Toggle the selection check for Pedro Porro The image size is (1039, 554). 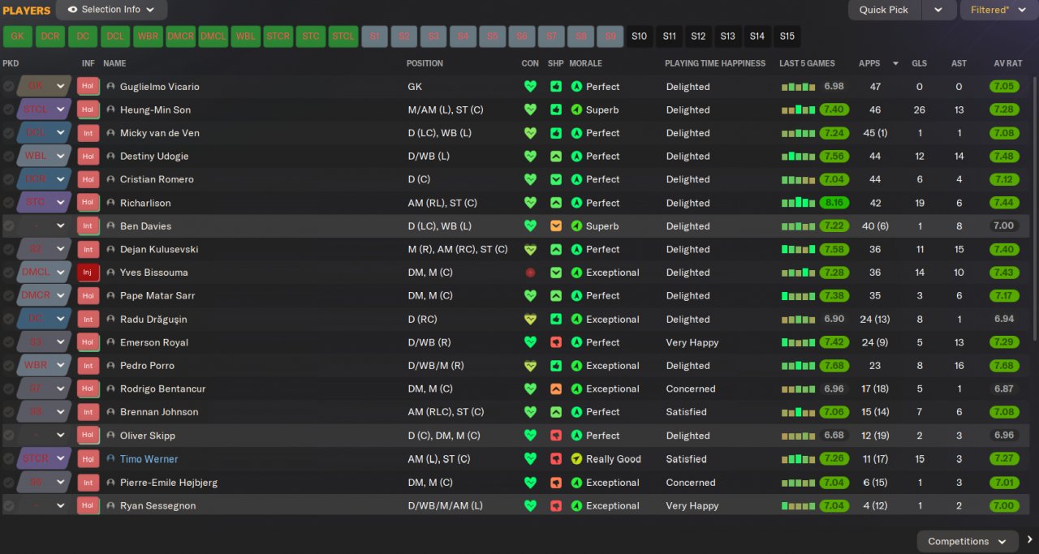pos(8,366)
